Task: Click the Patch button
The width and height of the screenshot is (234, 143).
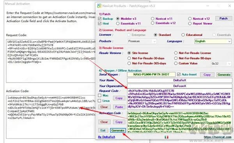Action: tap(223, 18)
